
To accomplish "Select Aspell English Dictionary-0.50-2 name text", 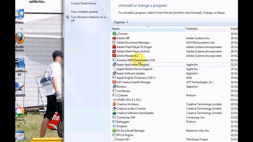I will click(136, 78).
